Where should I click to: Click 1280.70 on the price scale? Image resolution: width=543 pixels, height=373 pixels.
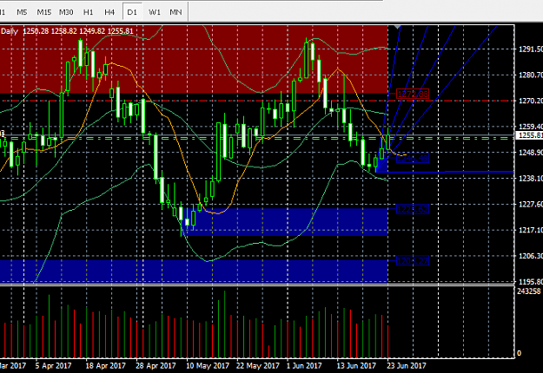point(531,75)
